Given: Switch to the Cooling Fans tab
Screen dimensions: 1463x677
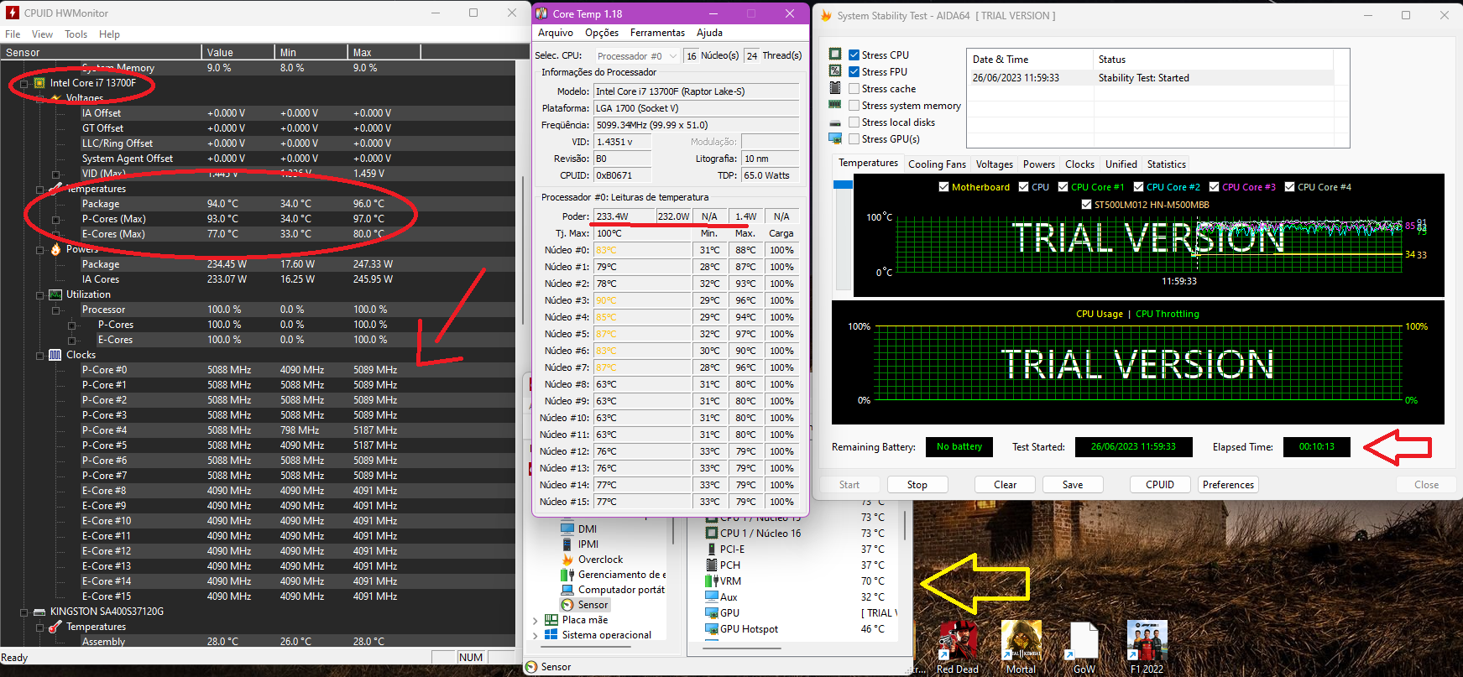Looking at the screenshot, I should pos(937,164).
